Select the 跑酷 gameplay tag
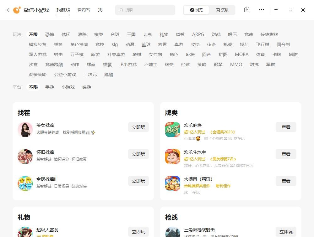Image resolution: width=314 pixels, height=237 pixels. [x=109, y=75]
